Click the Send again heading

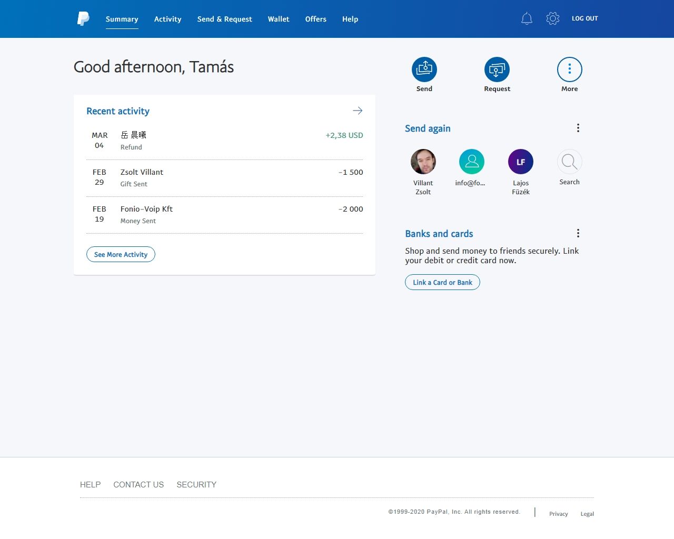click(x=428, y=128)
